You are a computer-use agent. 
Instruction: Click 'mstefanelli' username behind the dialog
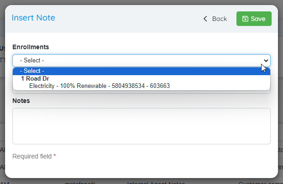[x=80, y=183]
